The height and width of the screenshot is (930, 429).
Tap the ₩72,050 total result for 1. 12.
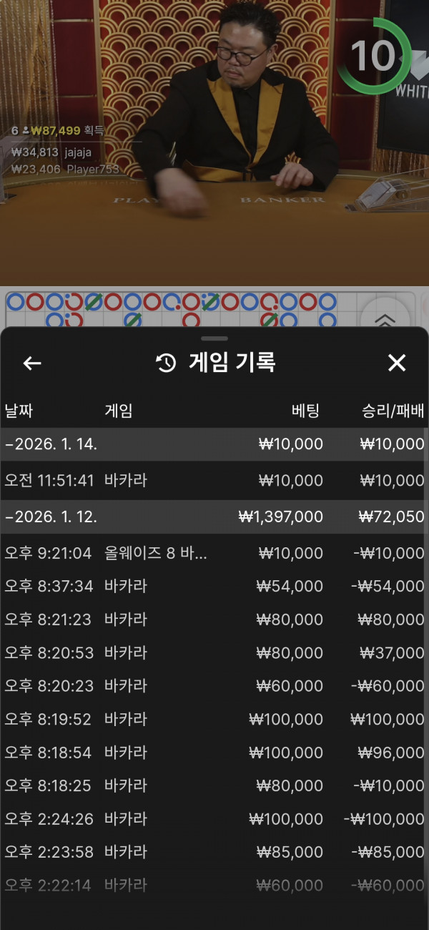(392, 517)
